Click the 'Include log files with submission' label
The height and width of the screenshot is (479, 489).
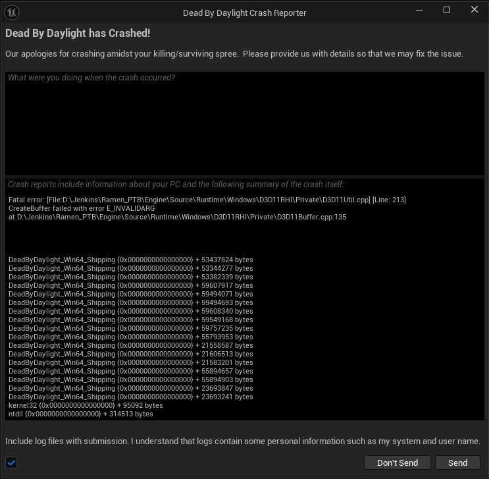[x=242, y=441]
